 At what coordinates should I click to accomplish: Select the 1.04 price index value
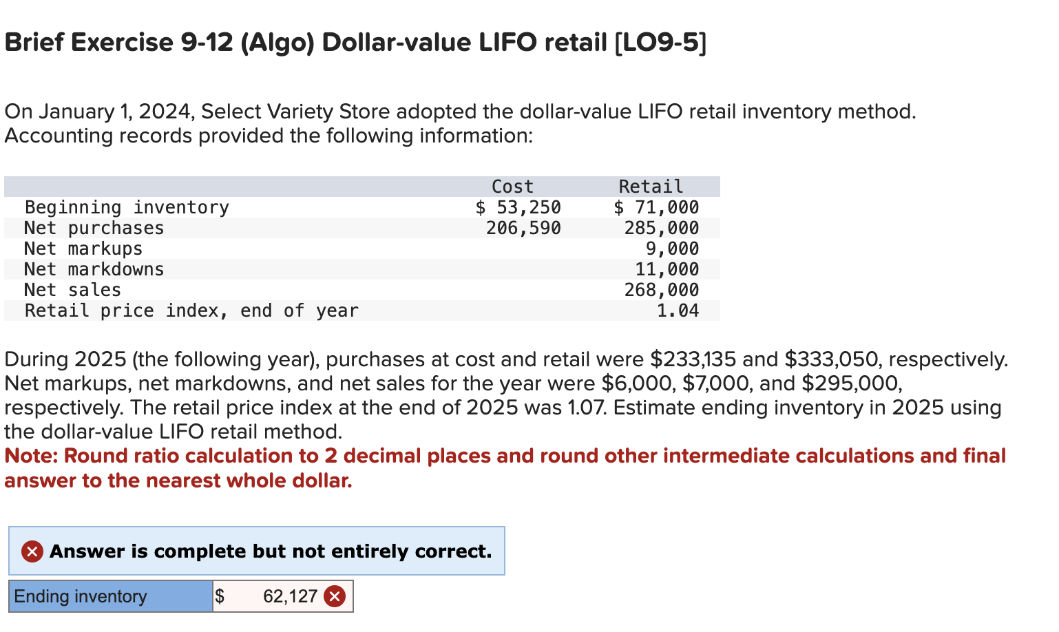coord(678,310)
